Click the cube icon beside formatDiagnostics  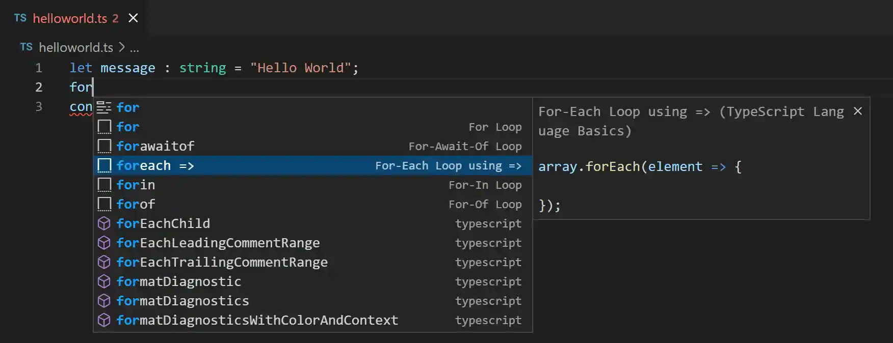[x=104, y=301]
